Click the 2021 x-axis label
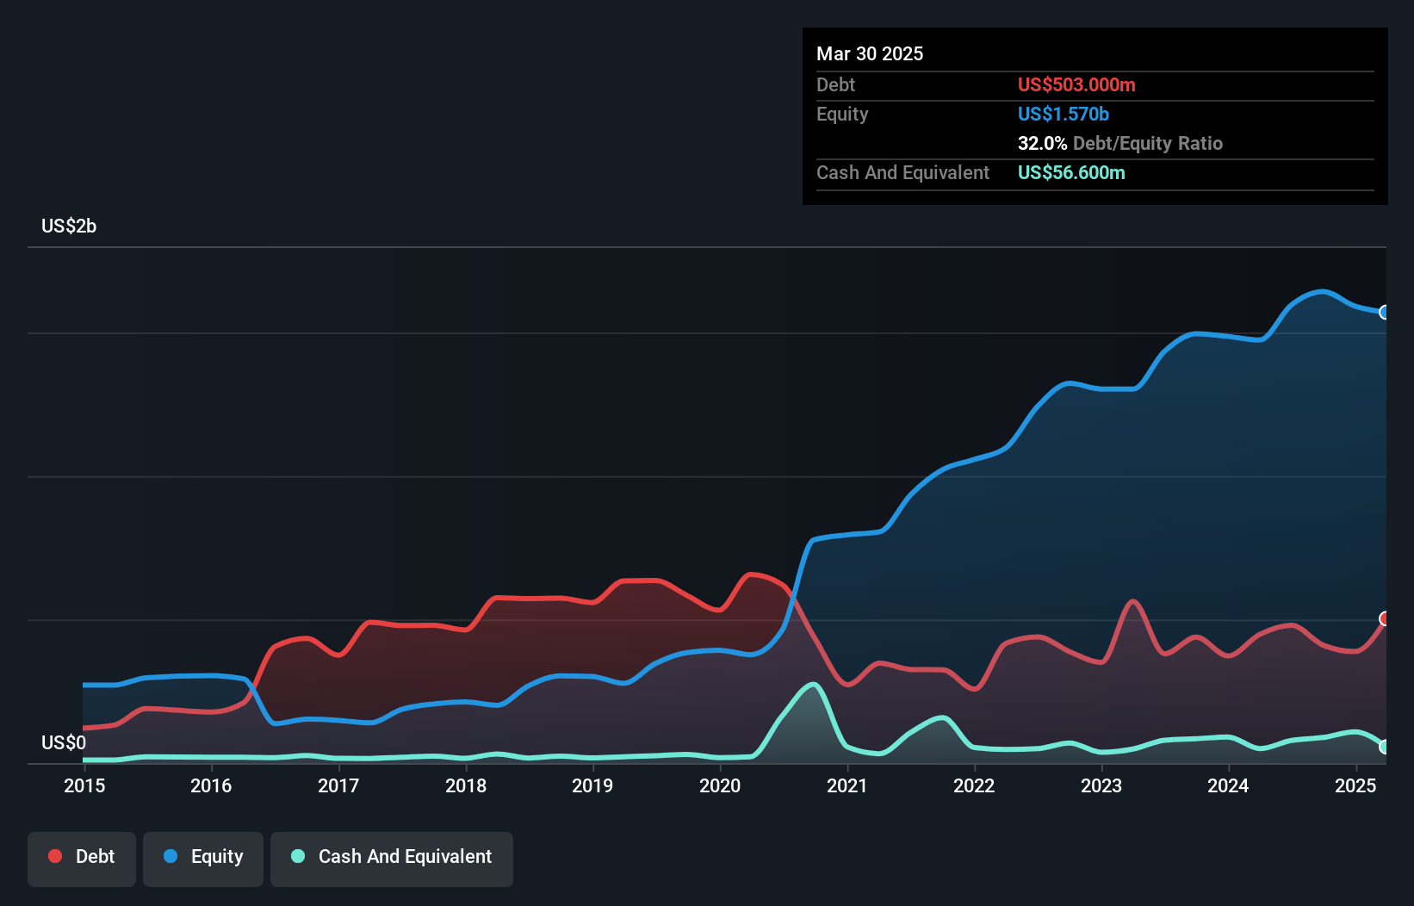This screenshot has height=906, width=1414. 847,785
